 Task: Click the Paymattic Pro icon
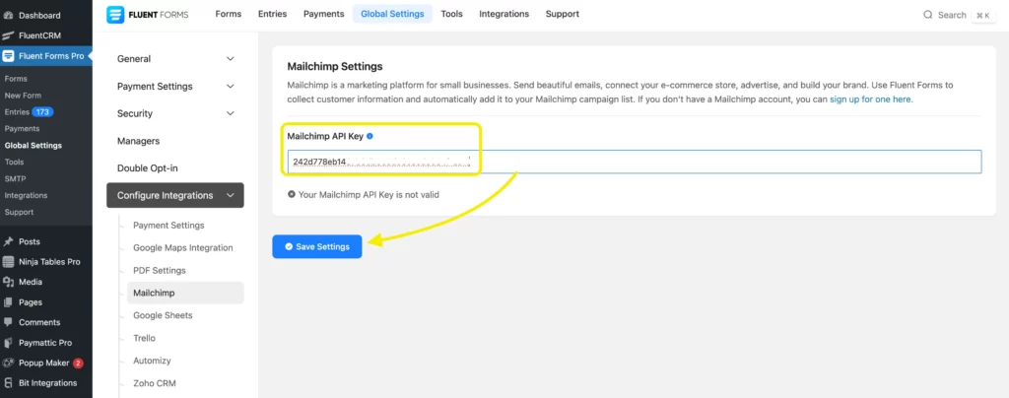click(8, 343)
